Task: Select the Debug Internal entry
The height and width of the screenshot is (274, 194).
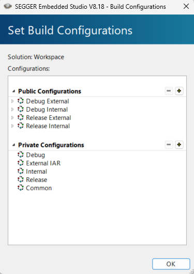Action: pos(47,110)
